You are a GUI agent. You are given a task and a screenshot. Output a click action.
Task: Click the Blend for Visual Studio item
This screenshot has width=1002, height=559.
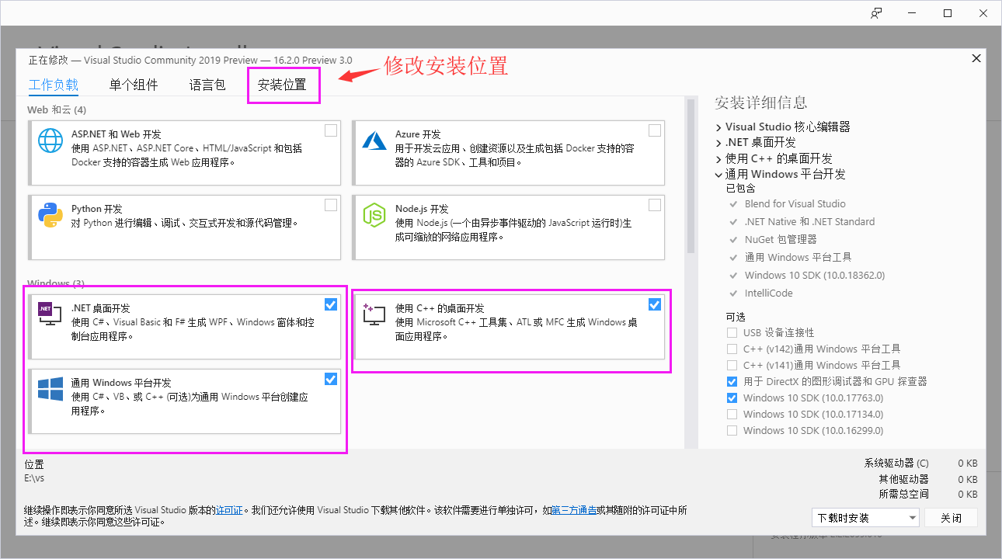795,203
